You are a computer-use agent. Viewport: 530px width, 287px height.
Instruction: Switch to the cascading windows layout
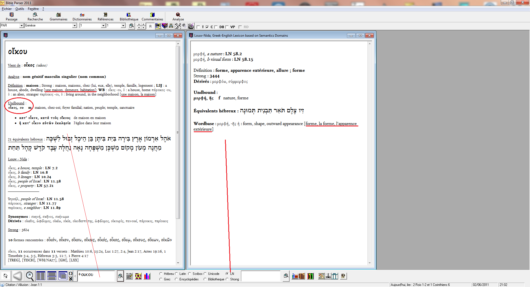point(63,276)
